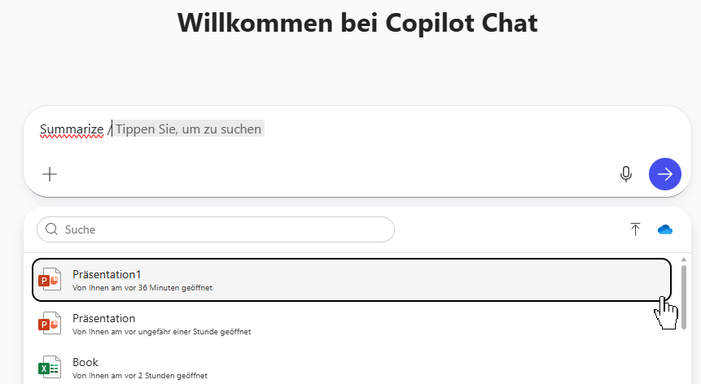This screenshot has height=384, width=701.
Task: Click the magnifier icon in Suche box
Action: click(52, 229)
